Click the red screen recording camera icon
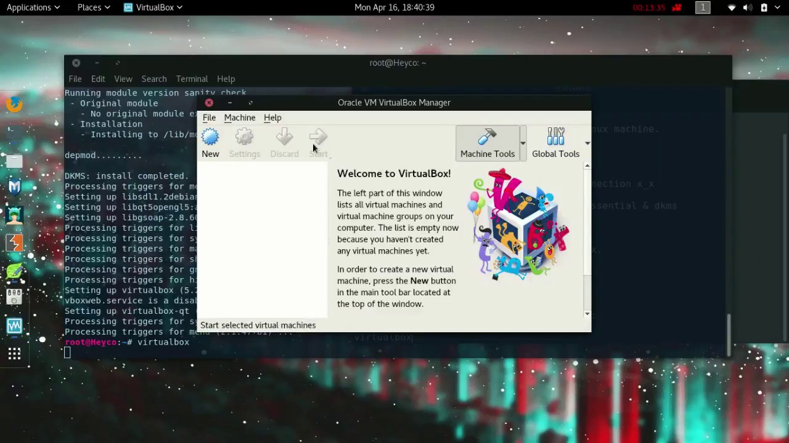 click(x=677, y=7)
